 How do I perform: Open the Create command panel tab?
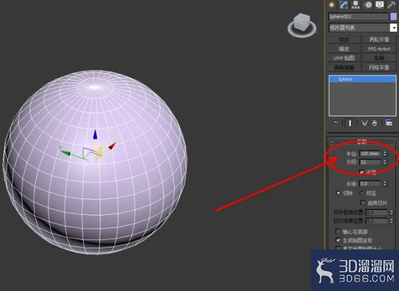(332, 5)
